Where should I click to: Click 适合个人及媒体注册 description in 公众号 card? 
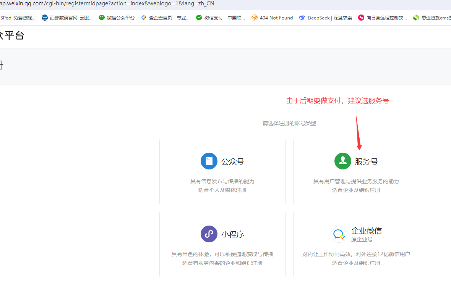[x=222, y=190]
